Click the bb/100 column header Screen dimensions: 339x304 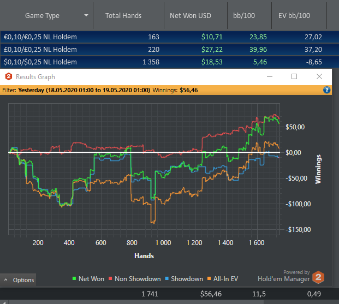[x=244, y=16]
